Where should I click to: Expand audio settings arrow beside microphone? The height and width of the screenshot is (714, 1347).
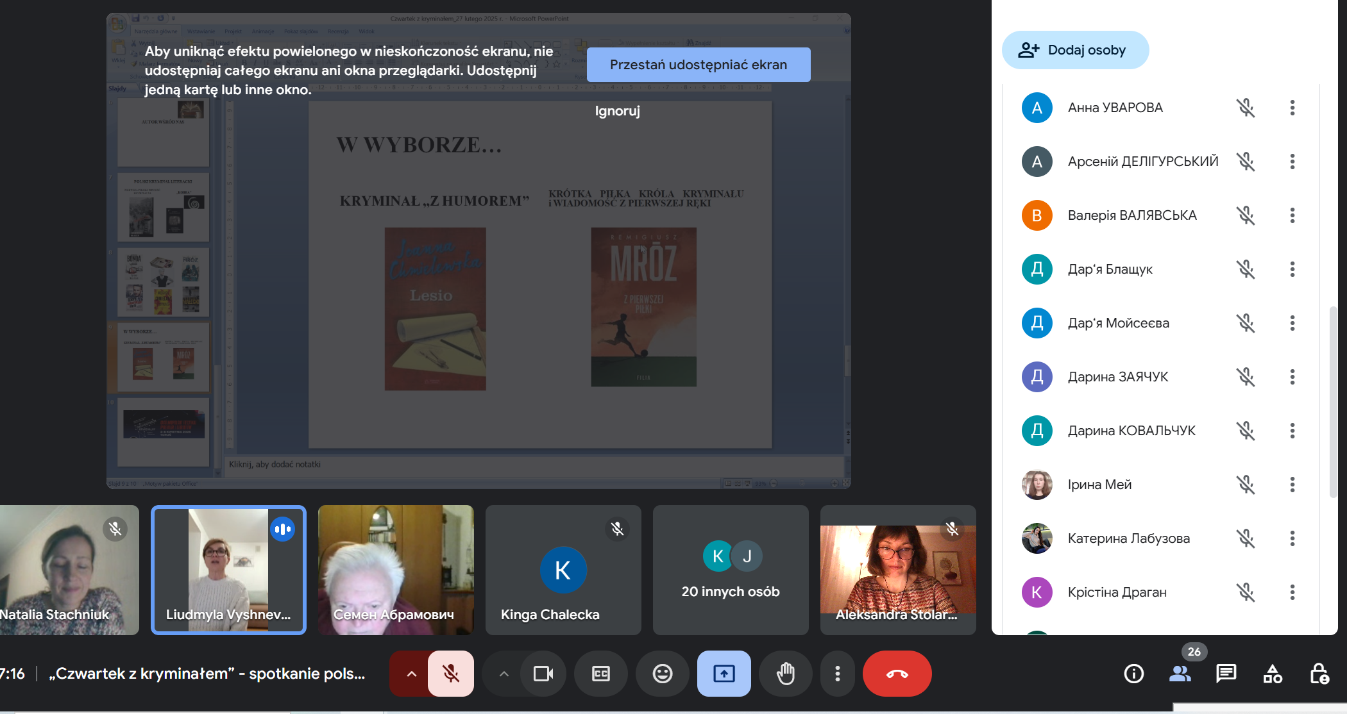click(411, 674)
